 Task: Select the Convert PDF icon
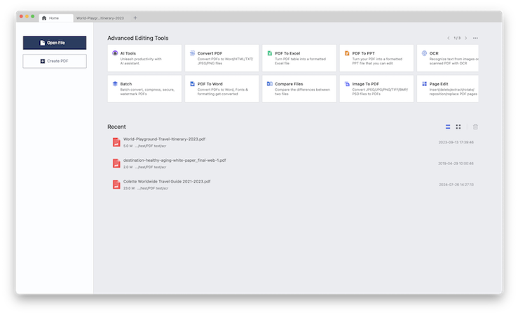coord(192,53)
